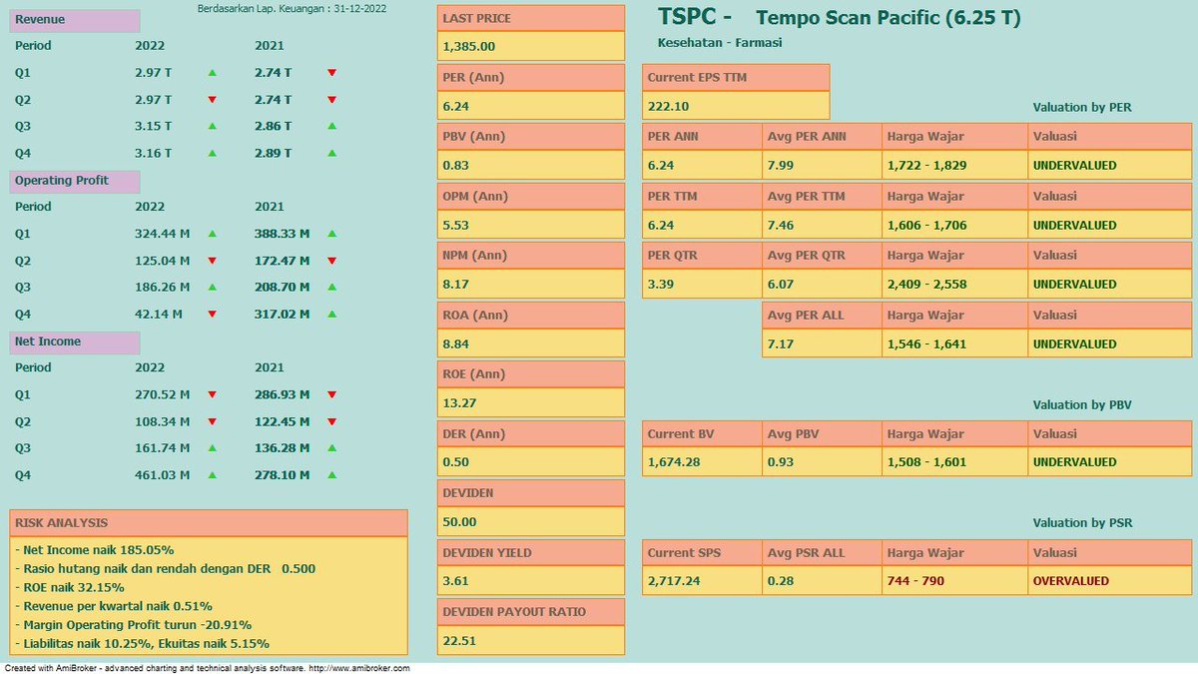Click the green arrow beside 161.74 M
Image resolution: width=1198 pixels, height=674 pixels.
click(x=212, y=448)
